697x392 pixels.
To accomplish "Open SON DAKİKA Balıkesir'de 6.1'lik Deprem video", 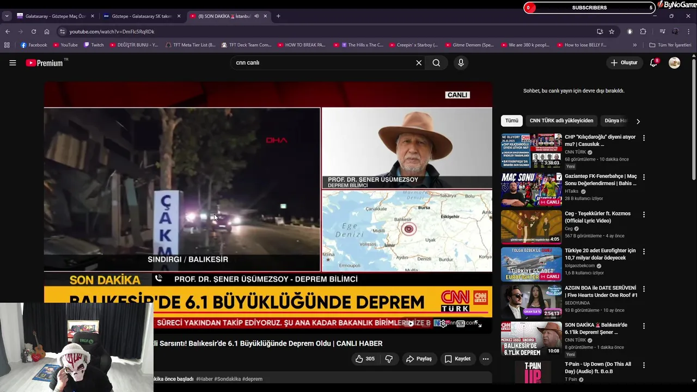I will click(596, 328).
